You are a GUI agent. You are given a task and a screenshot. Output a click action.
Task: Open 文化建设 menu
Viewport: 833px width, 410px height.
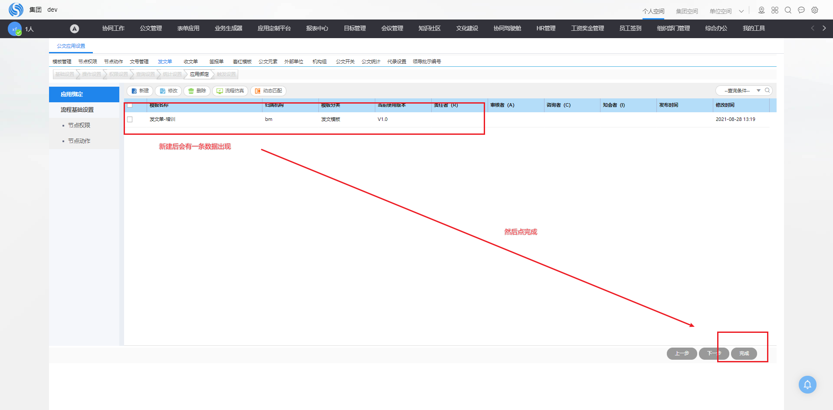click(467, 29)
